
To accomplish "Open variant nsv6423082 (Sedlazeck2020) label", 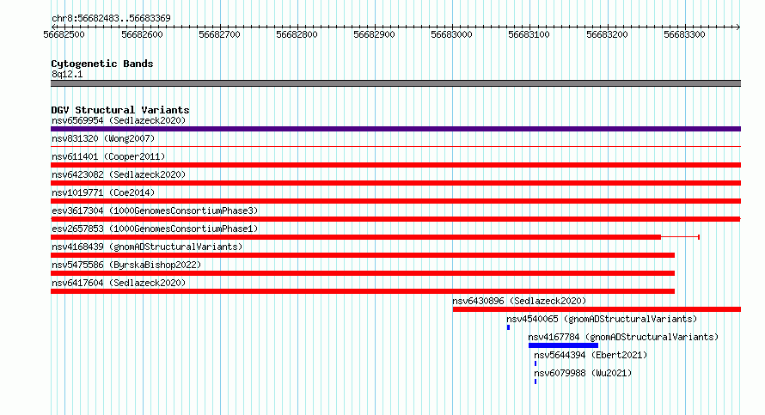I will pos(119,174).
